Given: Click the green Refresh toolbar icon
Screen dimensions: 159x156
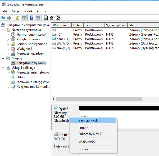Looking at the screenshot, I should coord(46,18).
